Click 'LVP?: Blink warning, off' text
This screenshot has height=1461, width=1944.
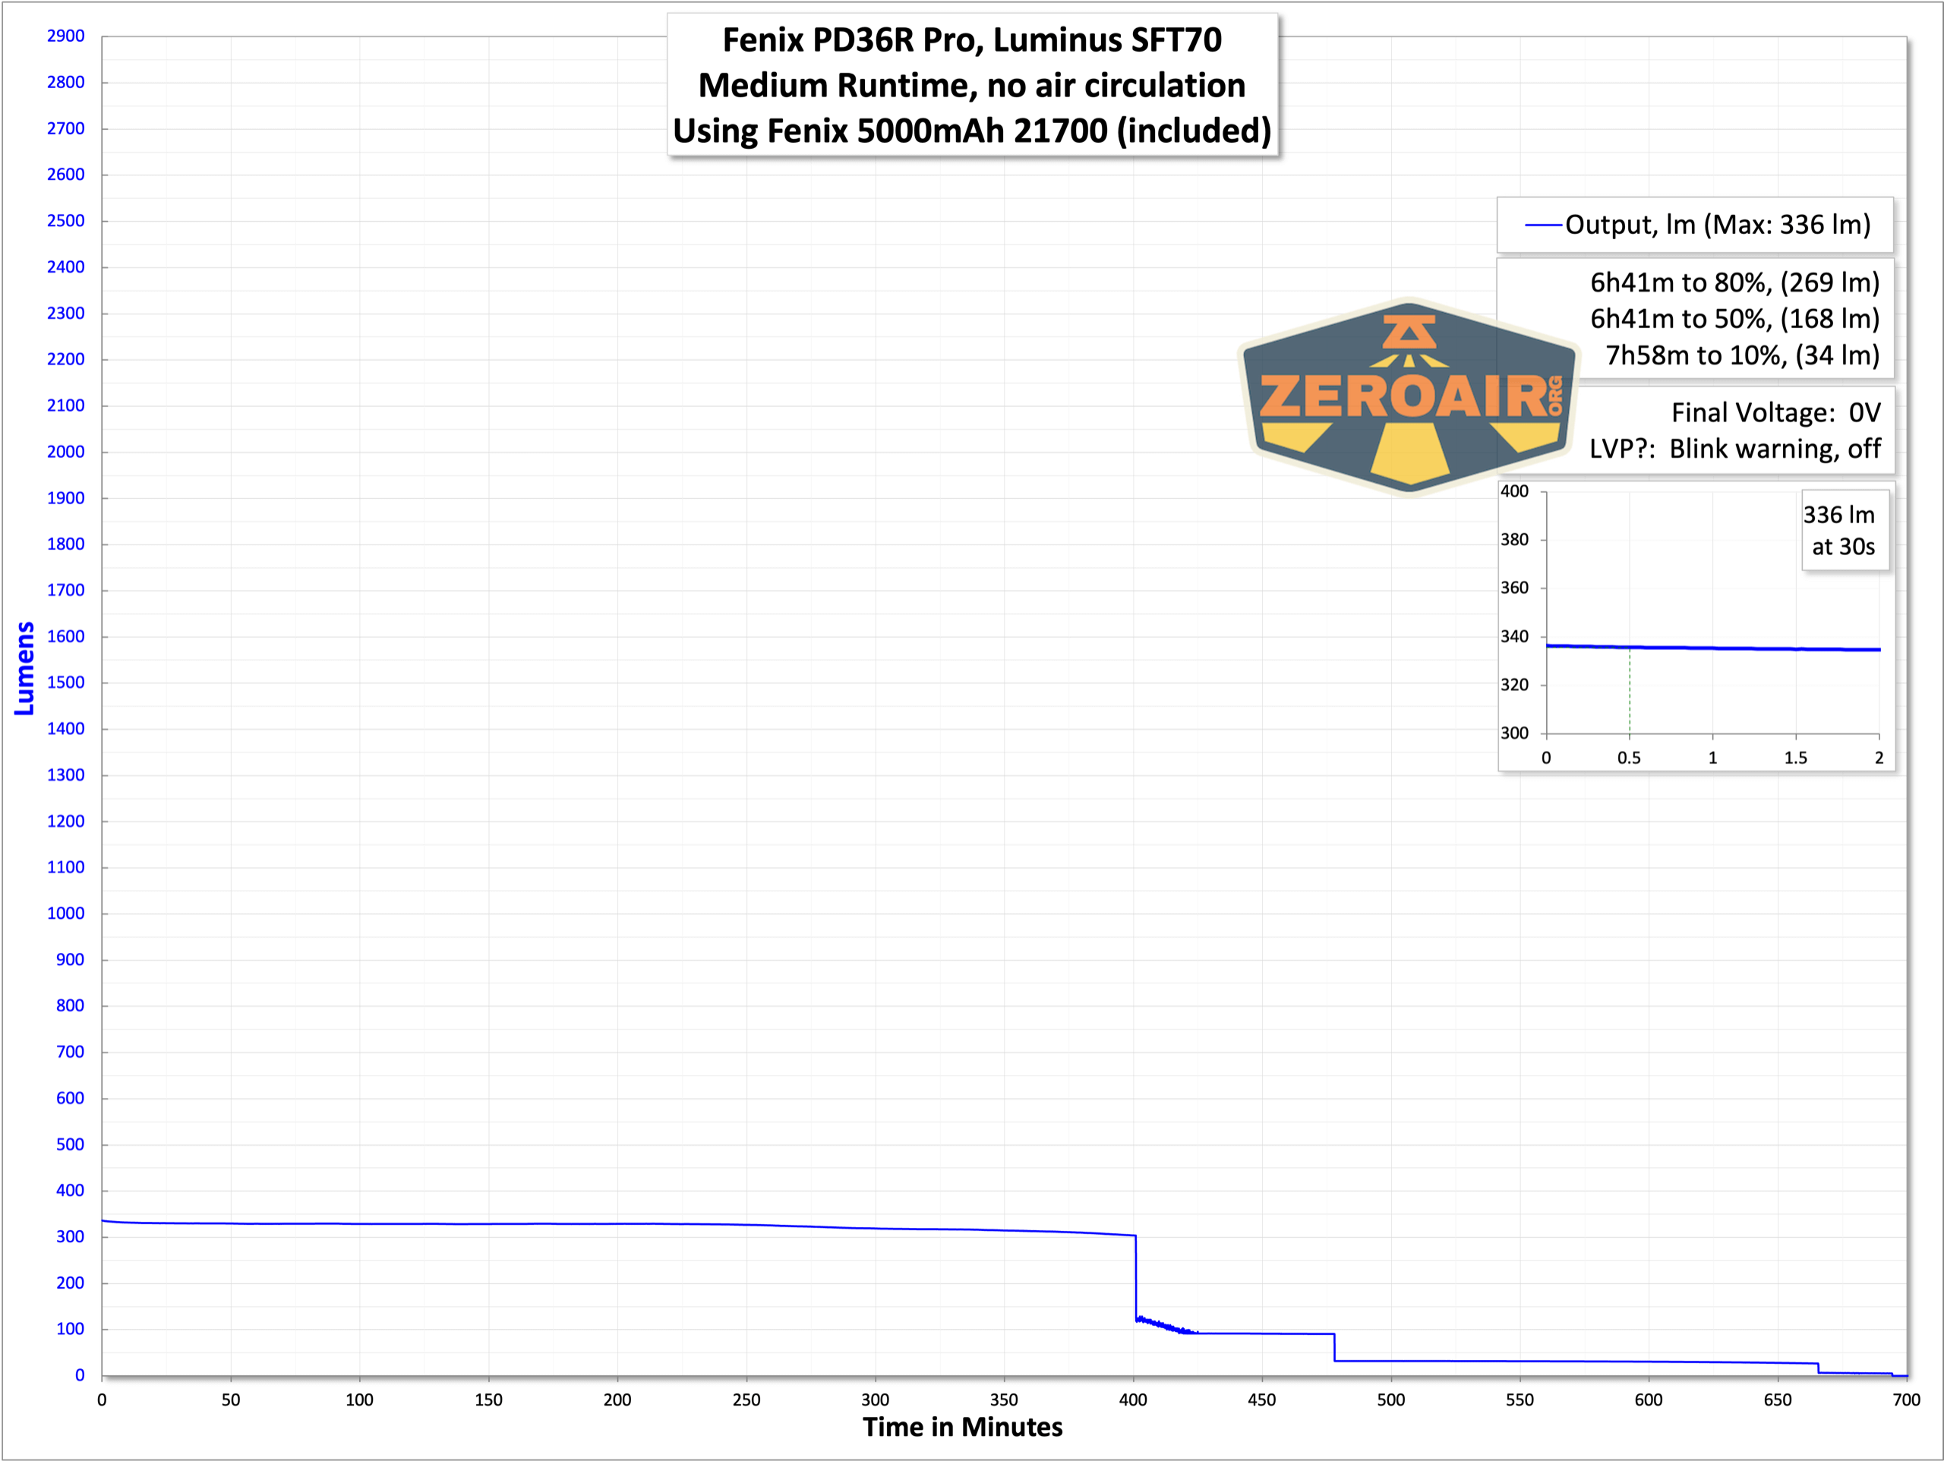point(1735,448)
